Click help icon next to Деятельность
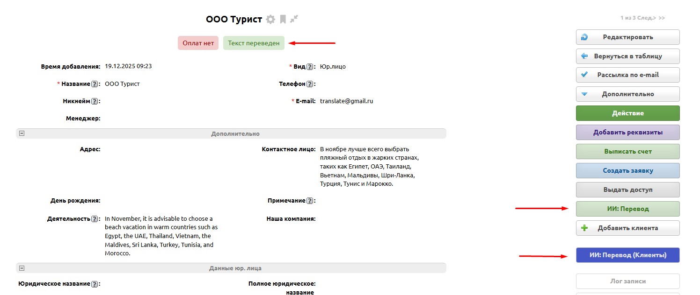Image resolution: width=700 pixels, height=295 pixels. 95,219
